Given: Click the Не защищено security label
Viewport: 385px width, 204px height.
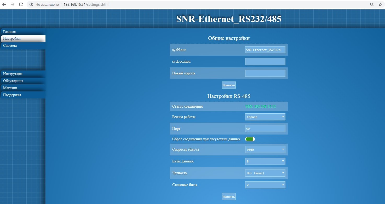Looking at the screenshot, I should coord(47,4).
